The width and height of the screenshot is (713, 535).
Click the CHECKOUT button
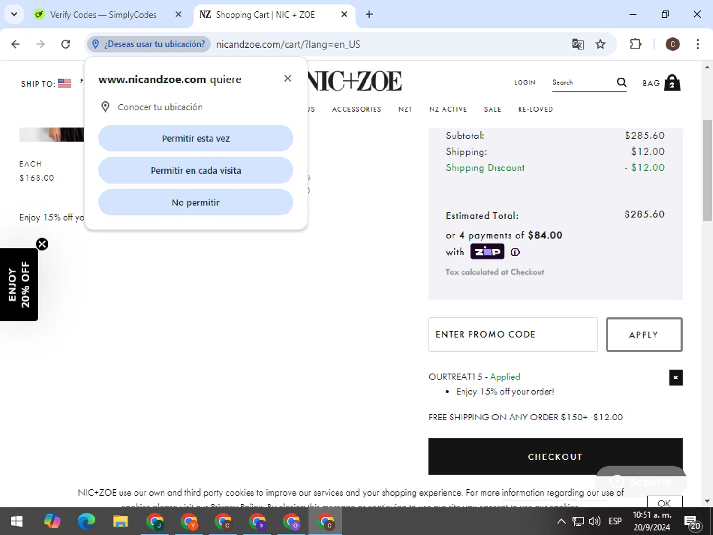point(555,457)
